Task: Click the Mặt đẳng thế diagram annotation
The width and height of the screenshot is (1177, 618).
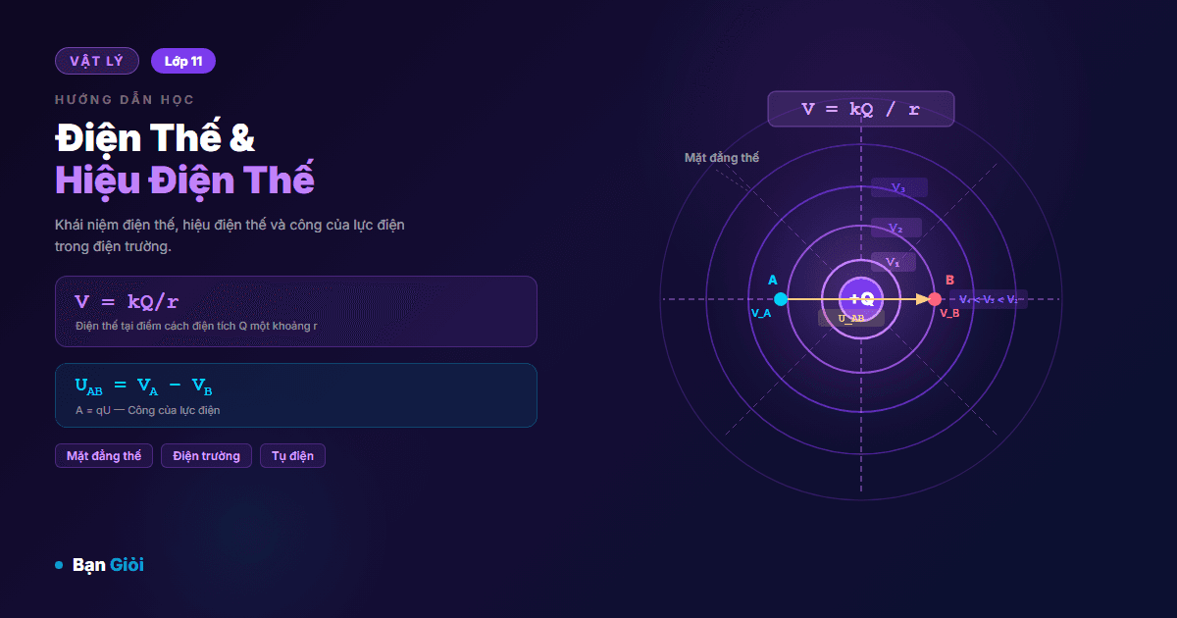Action: click(x=722, y=158)
